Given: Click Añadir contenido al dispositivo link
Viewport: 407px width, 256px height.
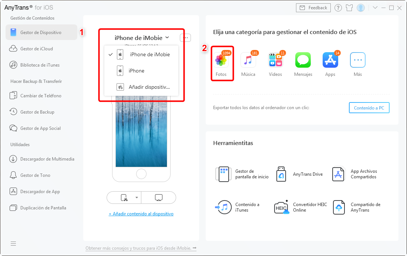Looking at the screenshot, I should pyautogui.click(x=141, y=214).
